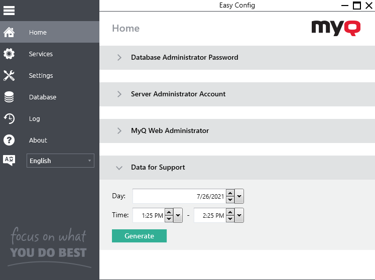Open the English language dropdown
The width and height of the screenshot is (375, 280).
coord(60,161)
